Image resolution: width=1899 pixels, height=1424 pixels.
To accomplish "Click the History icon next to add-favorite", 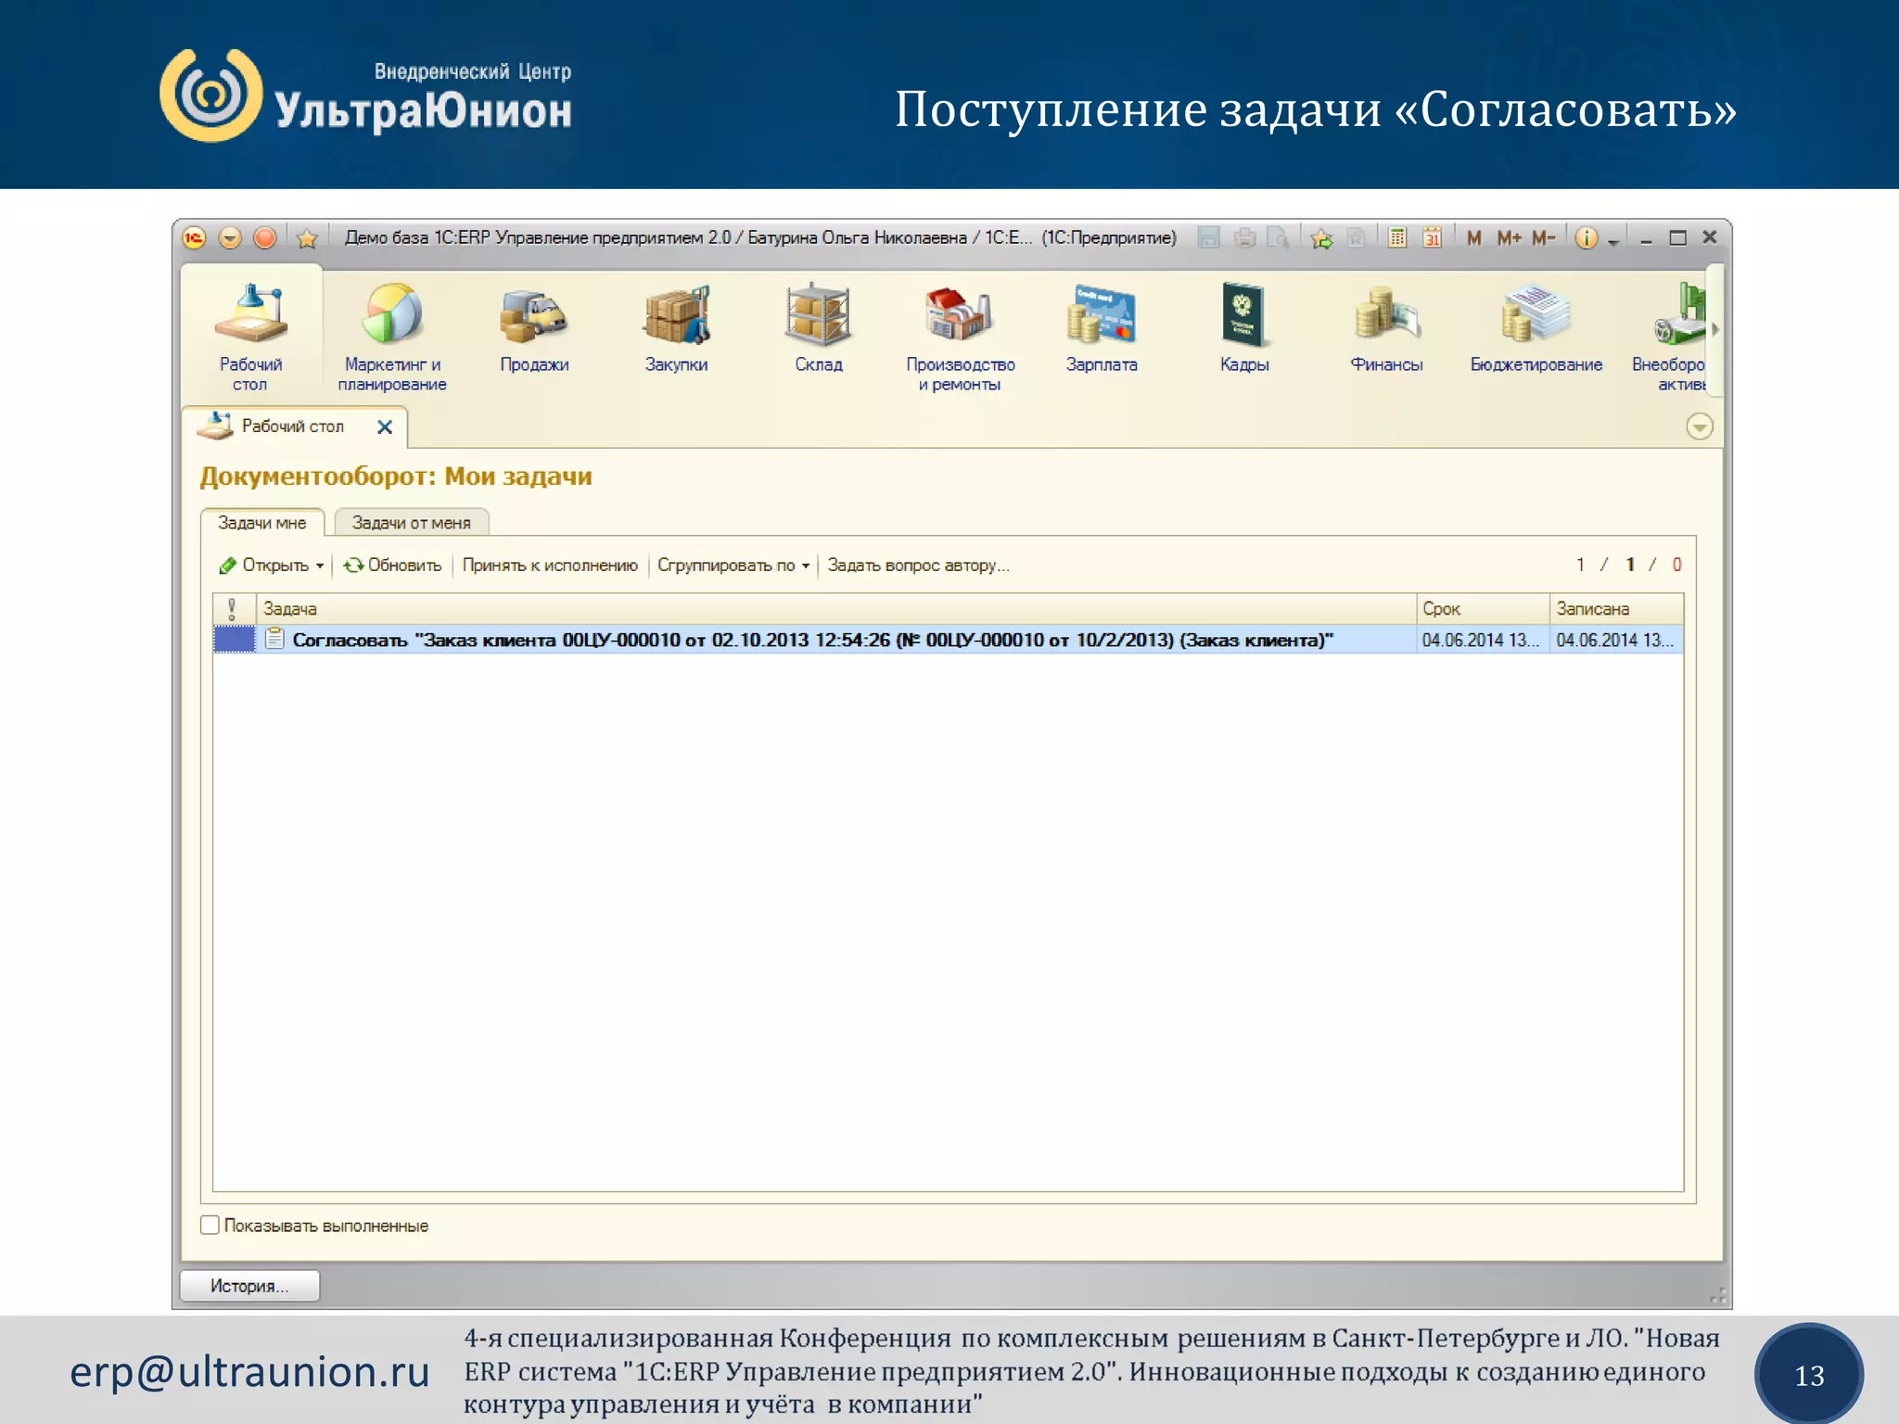I will (1356, 238).
